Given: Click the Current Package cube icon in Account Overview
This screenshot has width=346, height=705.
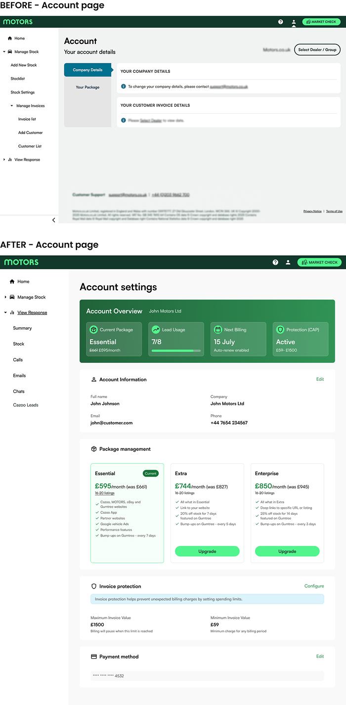Looking at the screenshot, I should [x=93, y=330].
